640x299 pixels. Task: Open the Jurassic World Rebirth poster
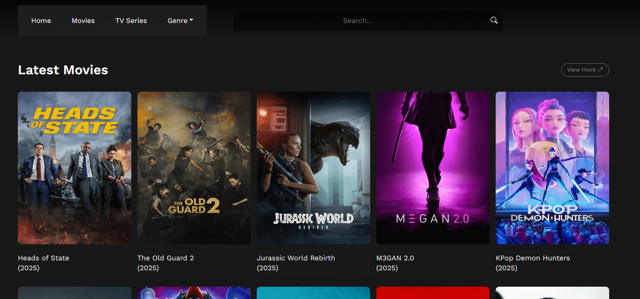pyautogui.click(x=313, y=168)
